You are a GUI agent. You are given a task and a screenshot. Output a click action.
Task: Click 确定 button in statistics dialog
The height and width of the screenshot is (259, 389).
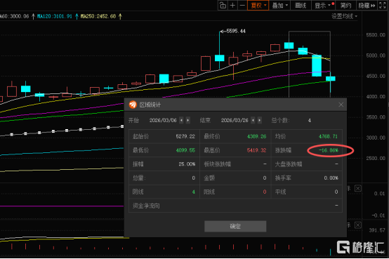point(235,226)
